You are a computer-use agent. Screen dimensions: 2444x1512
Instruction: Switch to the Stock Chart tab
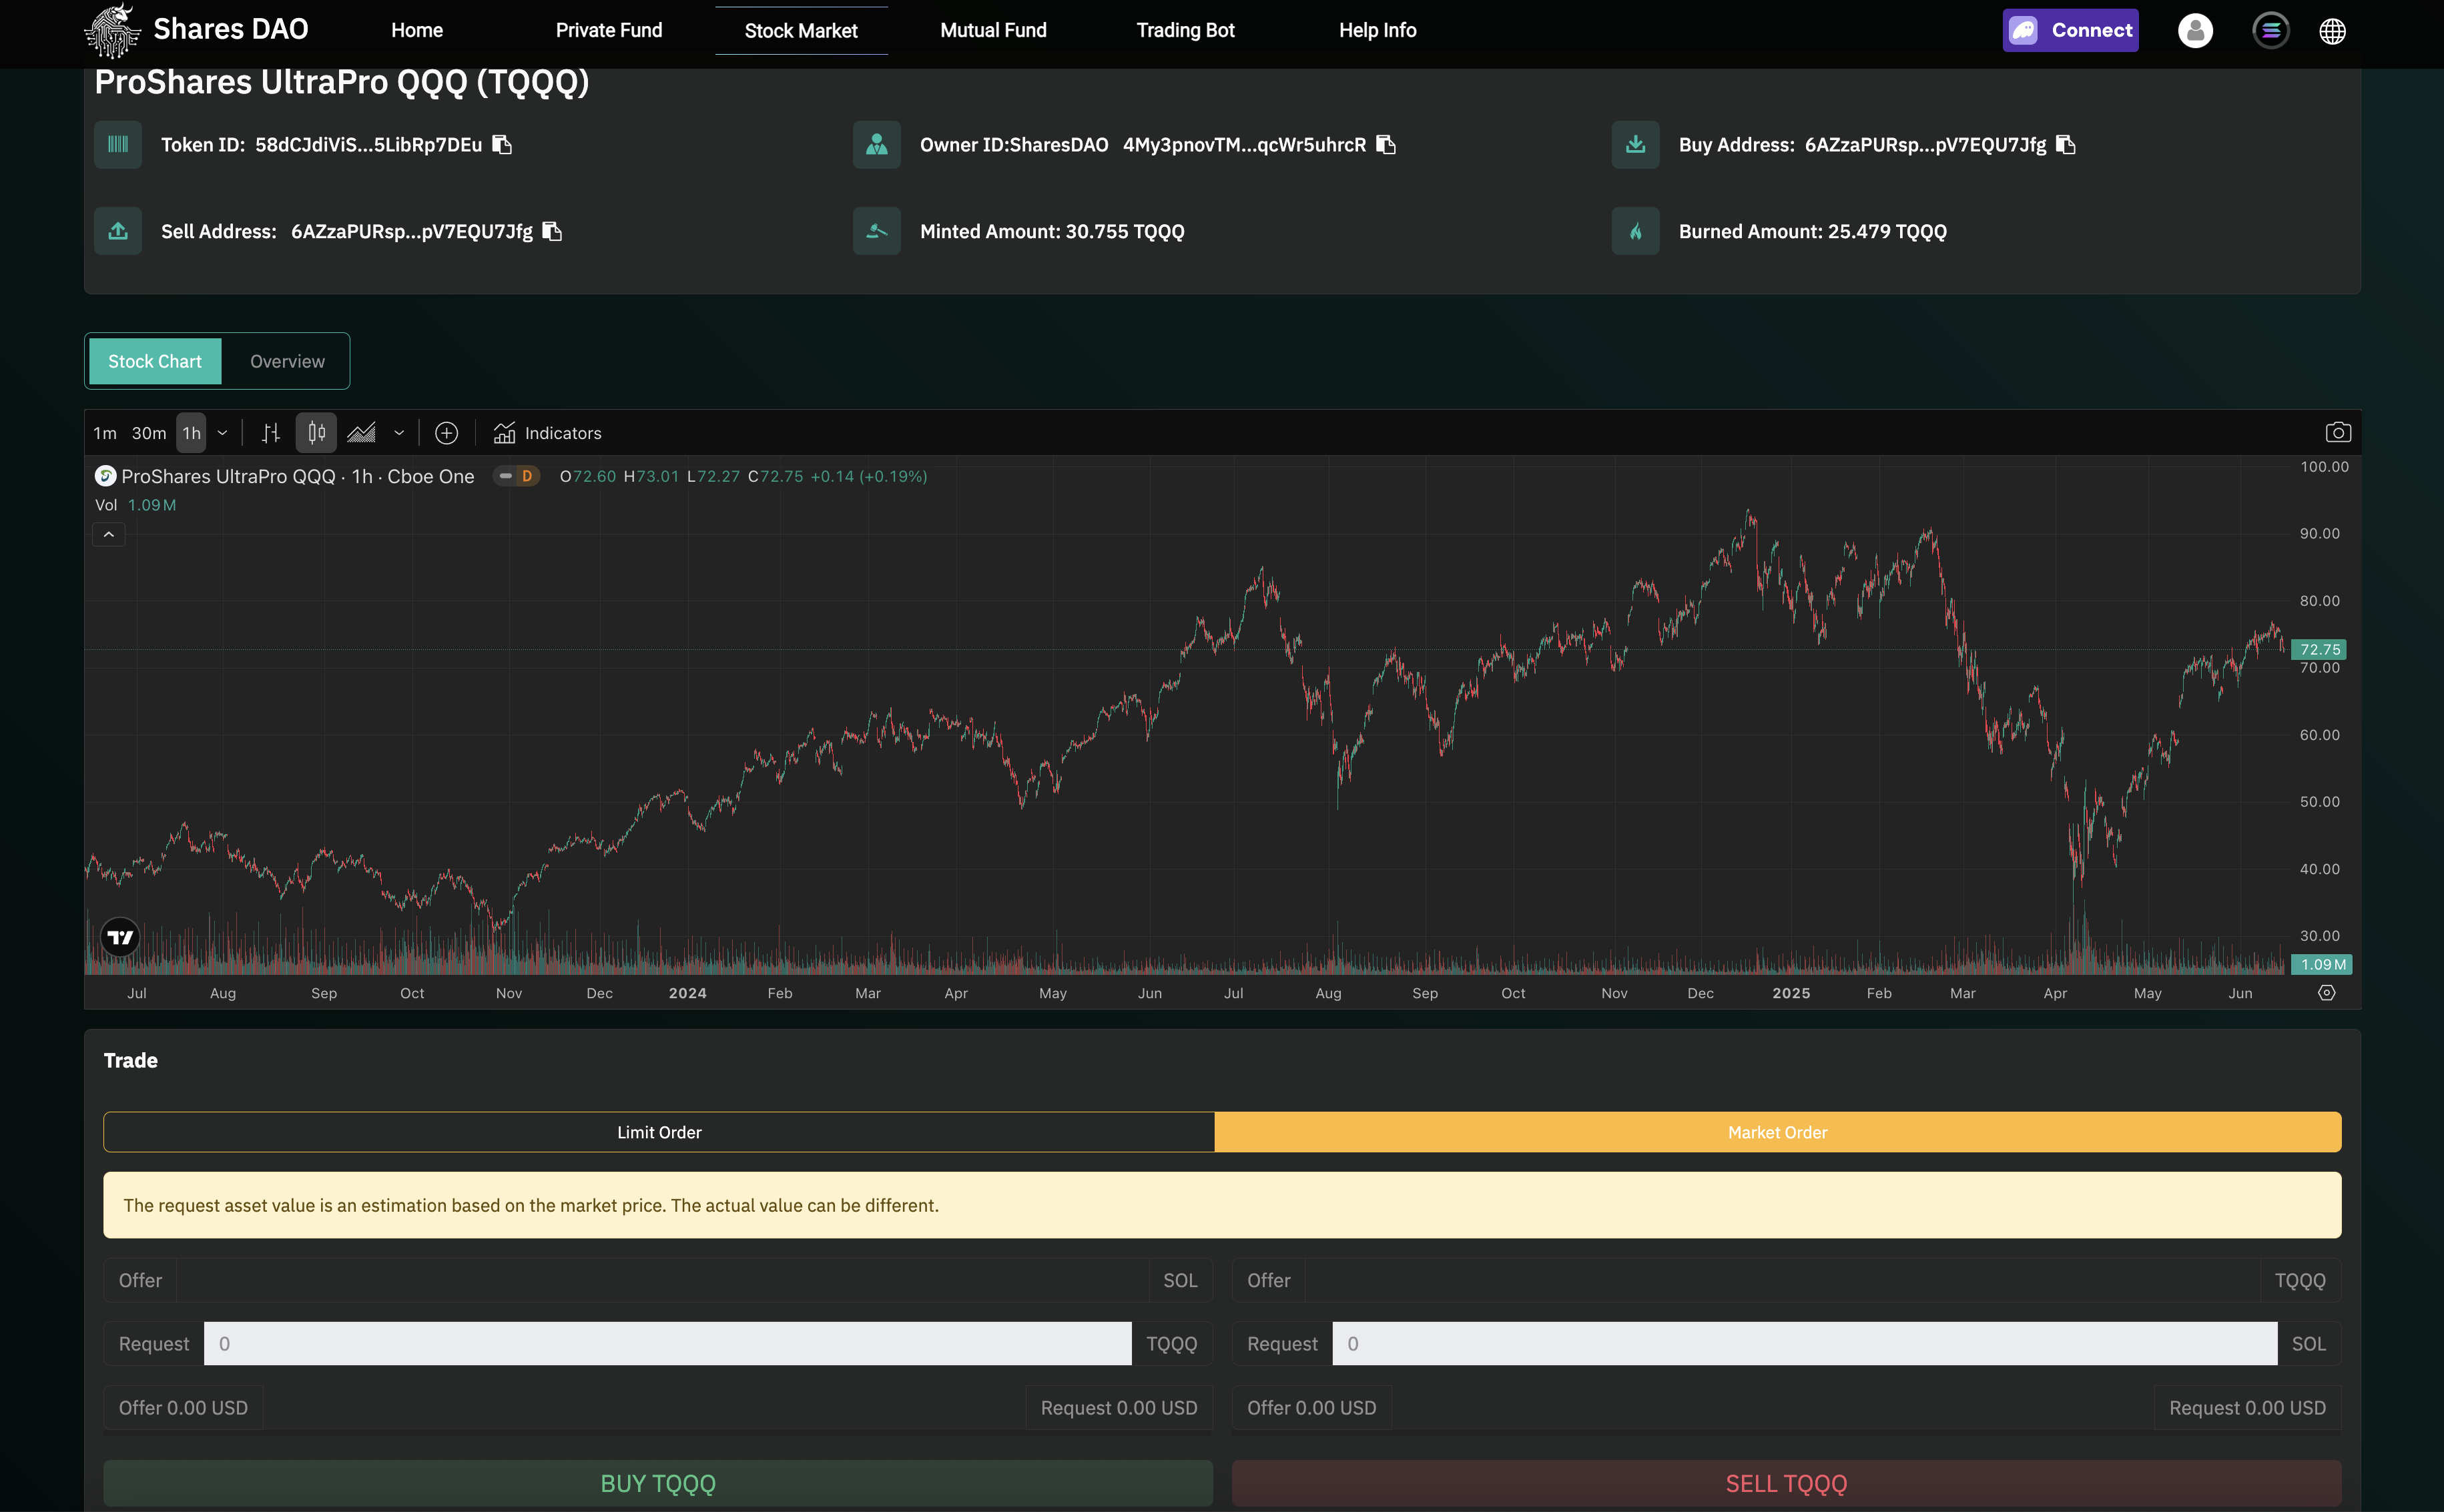(155, 361)
